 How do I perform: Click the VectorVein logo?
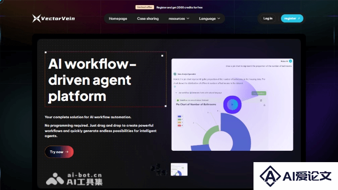[x=54, y=18]
